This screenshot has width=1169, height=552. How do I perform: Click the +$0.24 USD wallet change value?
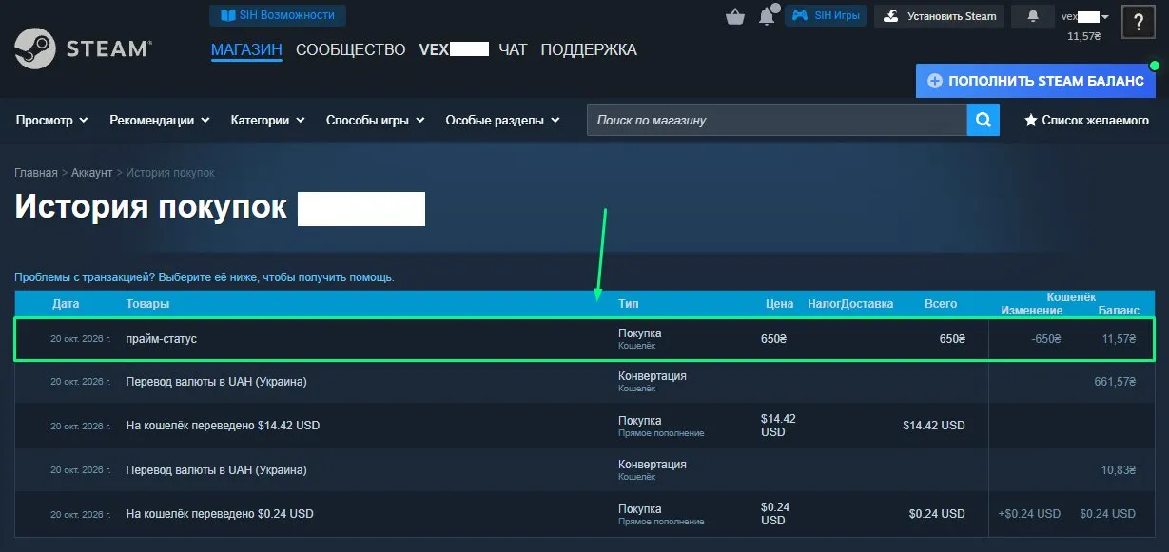[x=1029, y=514]
